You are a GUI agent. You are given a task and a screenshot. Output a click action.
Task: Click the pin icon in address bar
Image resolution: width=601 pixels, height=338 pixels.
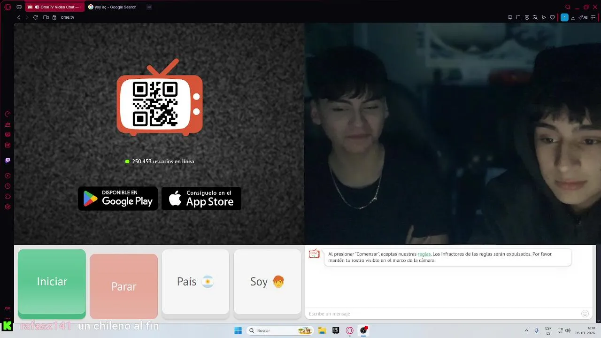[x=510, y=17]
